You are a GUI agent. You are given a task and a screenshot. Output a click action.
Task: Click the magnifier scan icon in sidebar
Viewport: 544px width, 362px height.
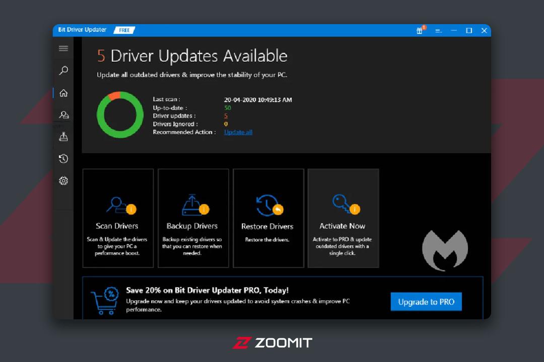63,70
